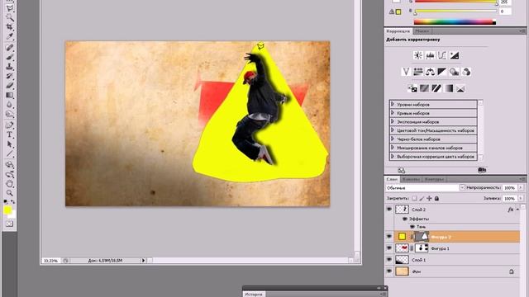Toggle lock all padlock icon
529x297 pixels.
tap(436, 198)
